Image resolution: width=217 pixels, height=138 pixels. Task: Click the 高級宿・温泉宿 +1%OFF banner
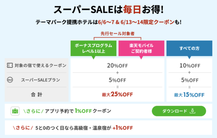tap(108, 128)
